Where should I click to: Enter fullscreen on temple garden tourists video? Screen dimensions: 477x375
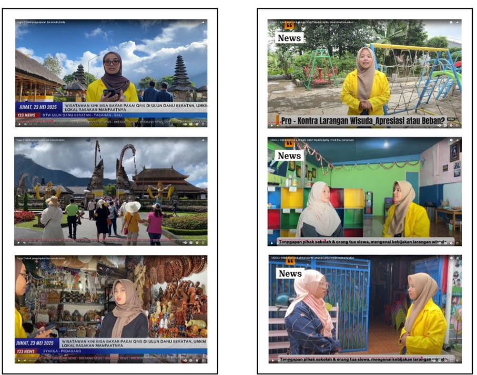pyautogui.click(x=202, y=243)
